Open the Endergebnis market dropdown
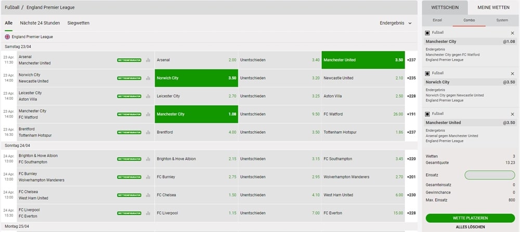This screenshot has height=232, width=520. point(396,23)
